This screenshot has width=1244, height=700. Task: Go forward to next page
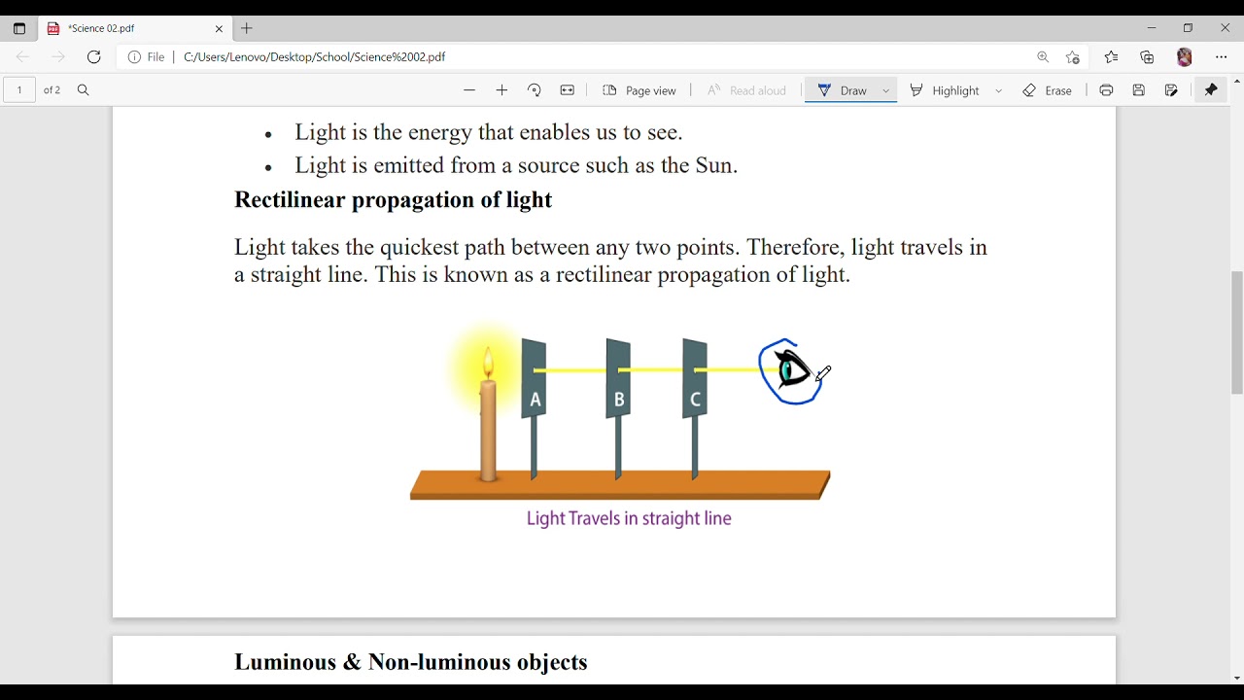coord(58,57)
